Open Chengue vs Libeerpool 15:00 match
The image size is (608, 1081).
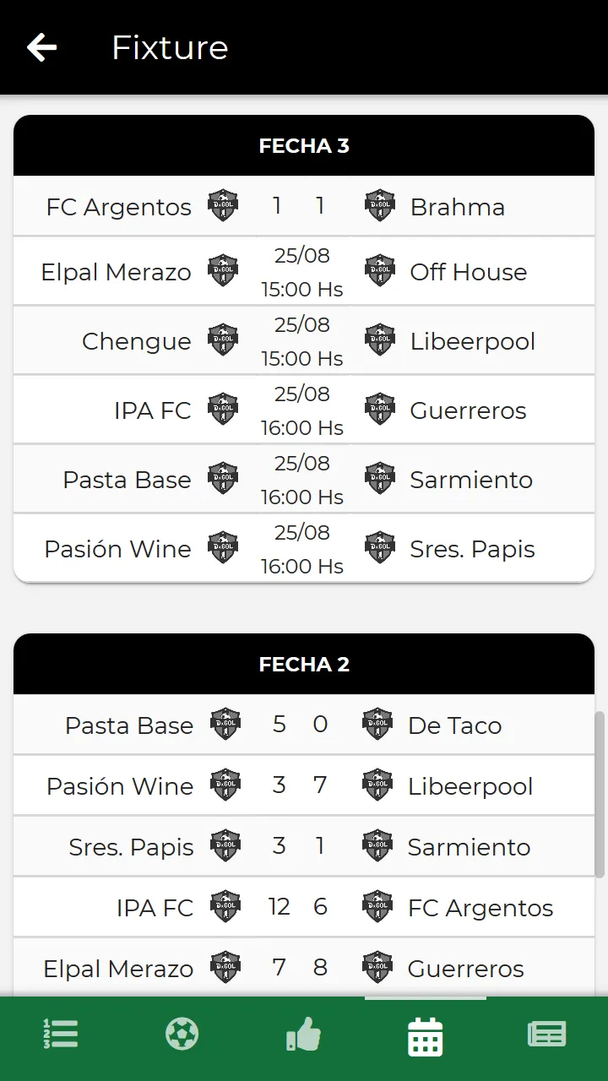click(x=304, y=341)
